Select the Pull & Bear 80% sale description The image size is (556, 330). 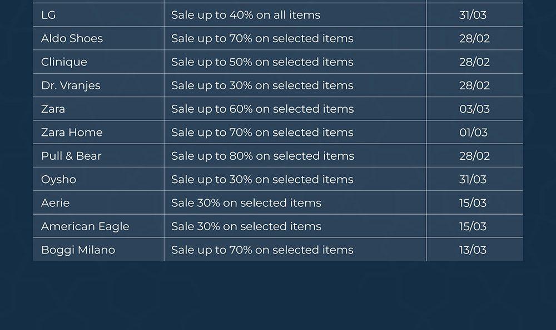coord(262,156)
